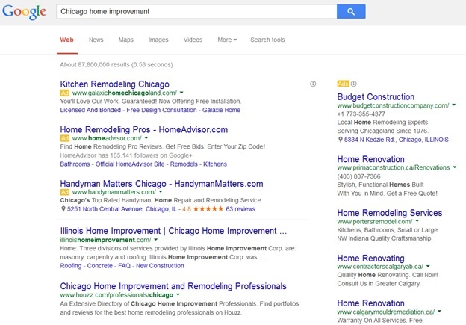Expand arrow next to contractorscalgaryab.ca URL
This screenshot has width=466, height=325.
pyautogui.click(x=428, y=267)
